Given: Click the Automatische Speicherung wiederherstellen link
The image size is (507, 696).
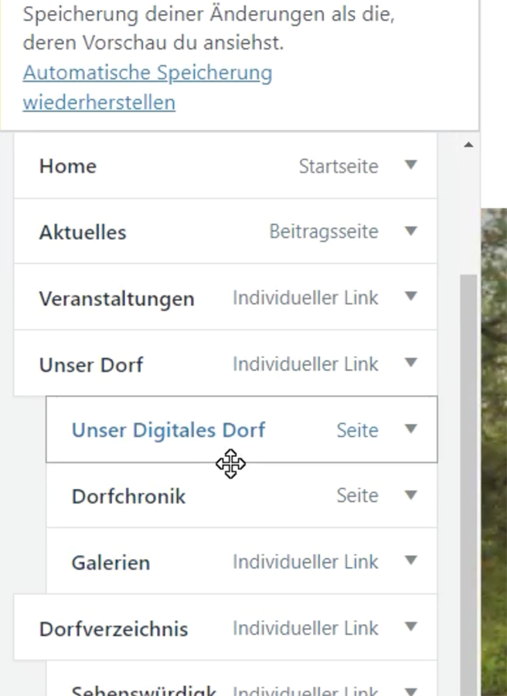Looking at the screenshot, I should pos(147,87).
